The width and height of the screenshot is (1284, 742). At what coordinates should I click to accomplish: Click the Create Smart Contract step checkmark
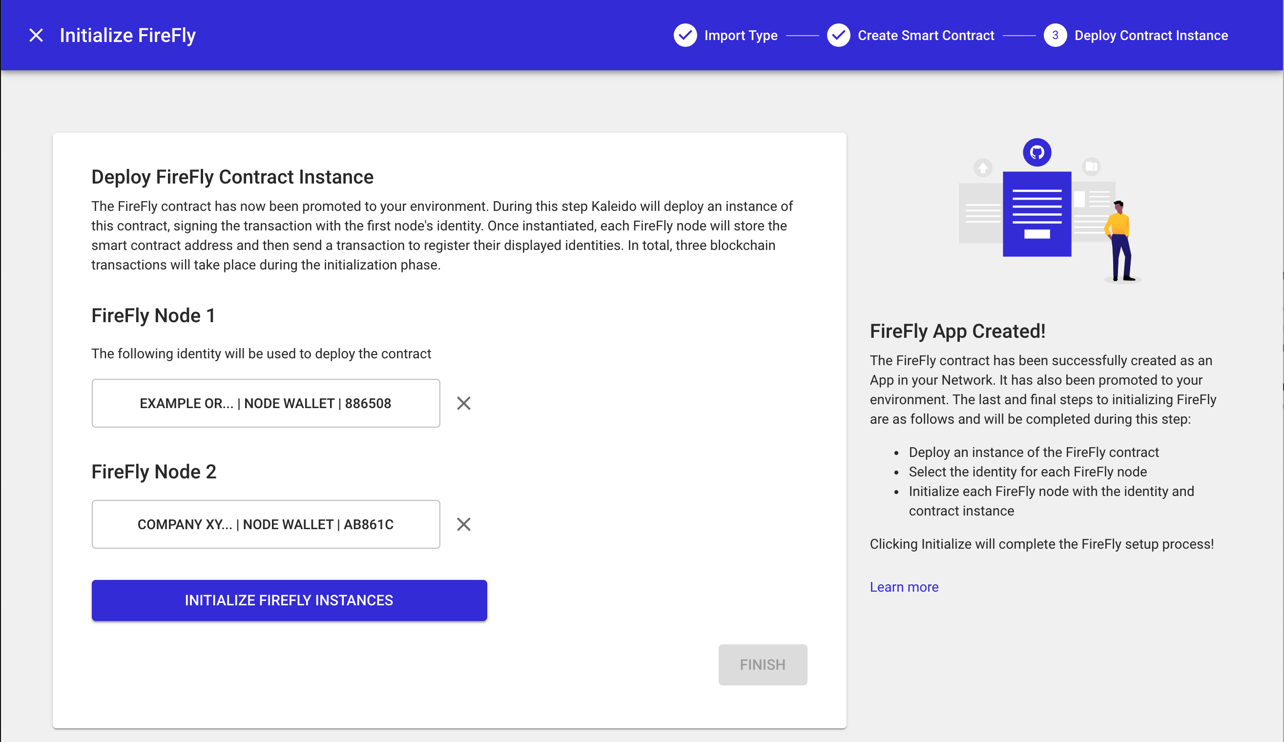(839, 35)
